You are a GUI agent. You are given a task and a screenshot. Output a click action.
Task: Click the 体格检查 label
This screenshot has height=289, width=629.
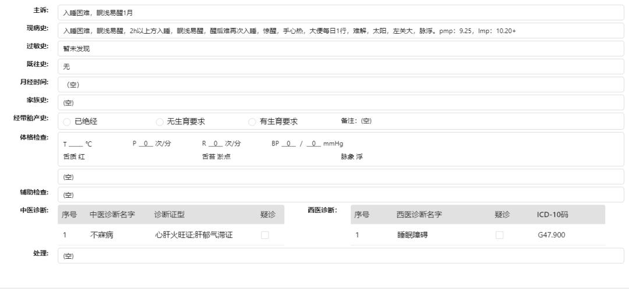(34, 137)
